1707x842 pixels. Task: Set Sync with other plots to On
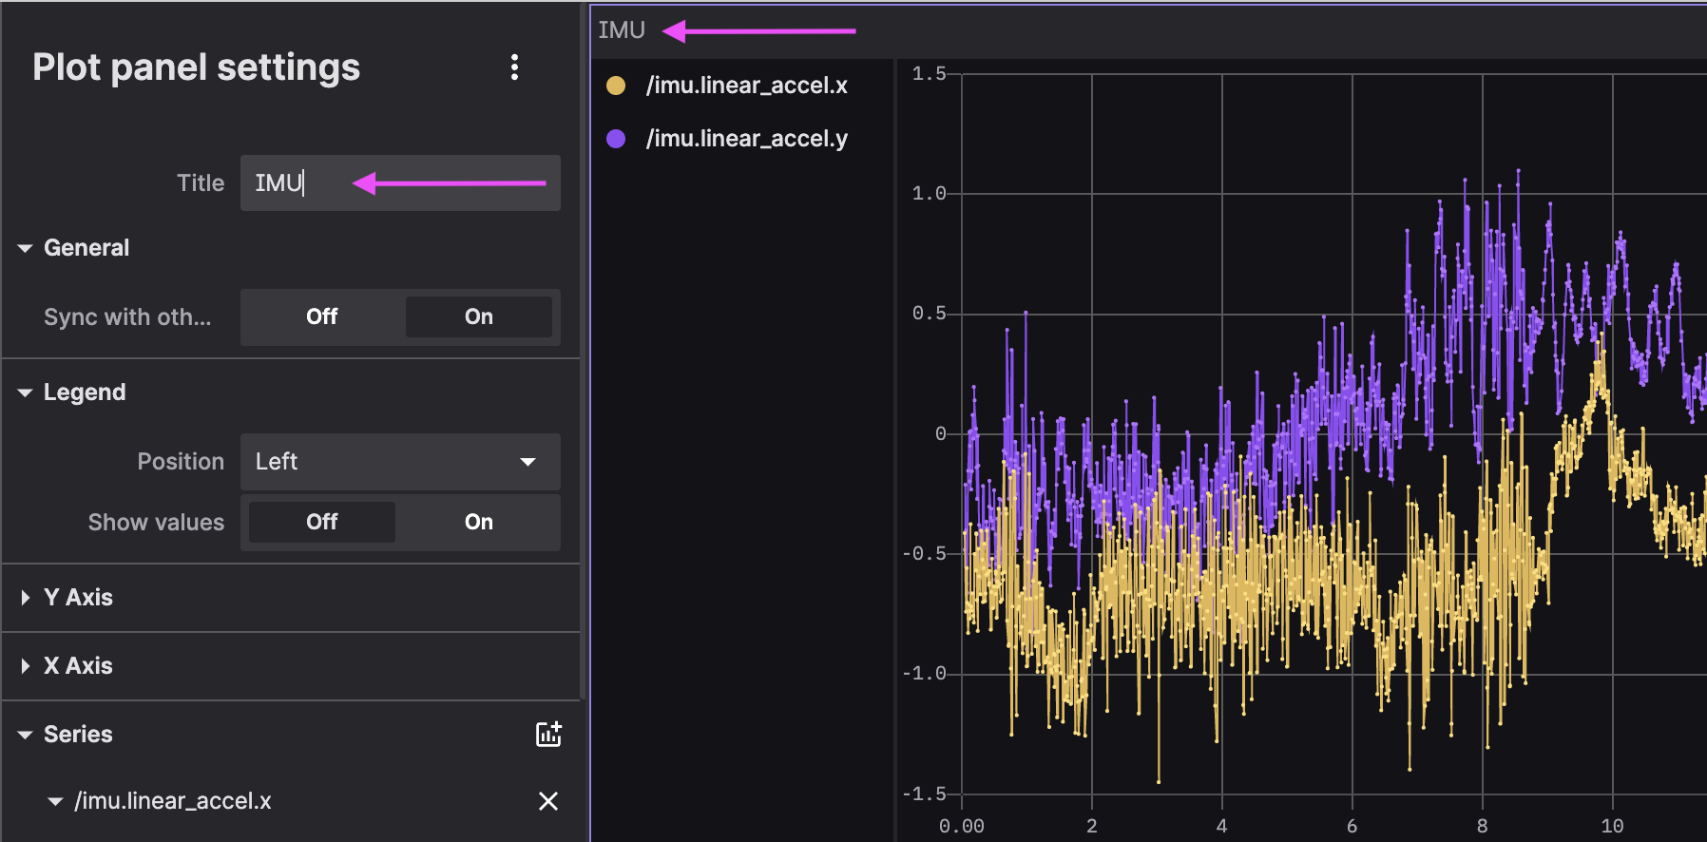(x=478, y=316)
